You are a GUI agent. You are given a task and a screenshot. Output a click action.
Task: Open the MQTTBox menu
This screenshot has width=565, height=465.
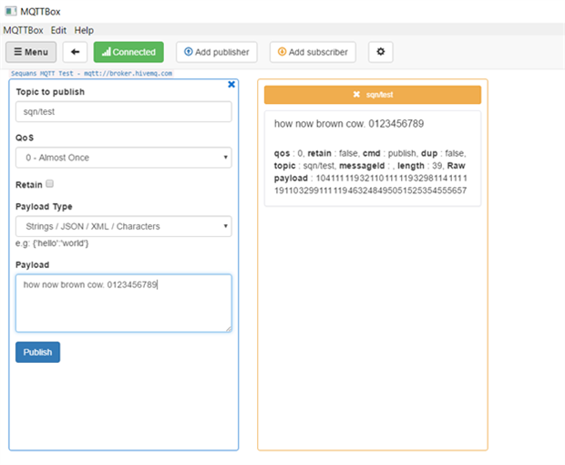coord(24,30)
